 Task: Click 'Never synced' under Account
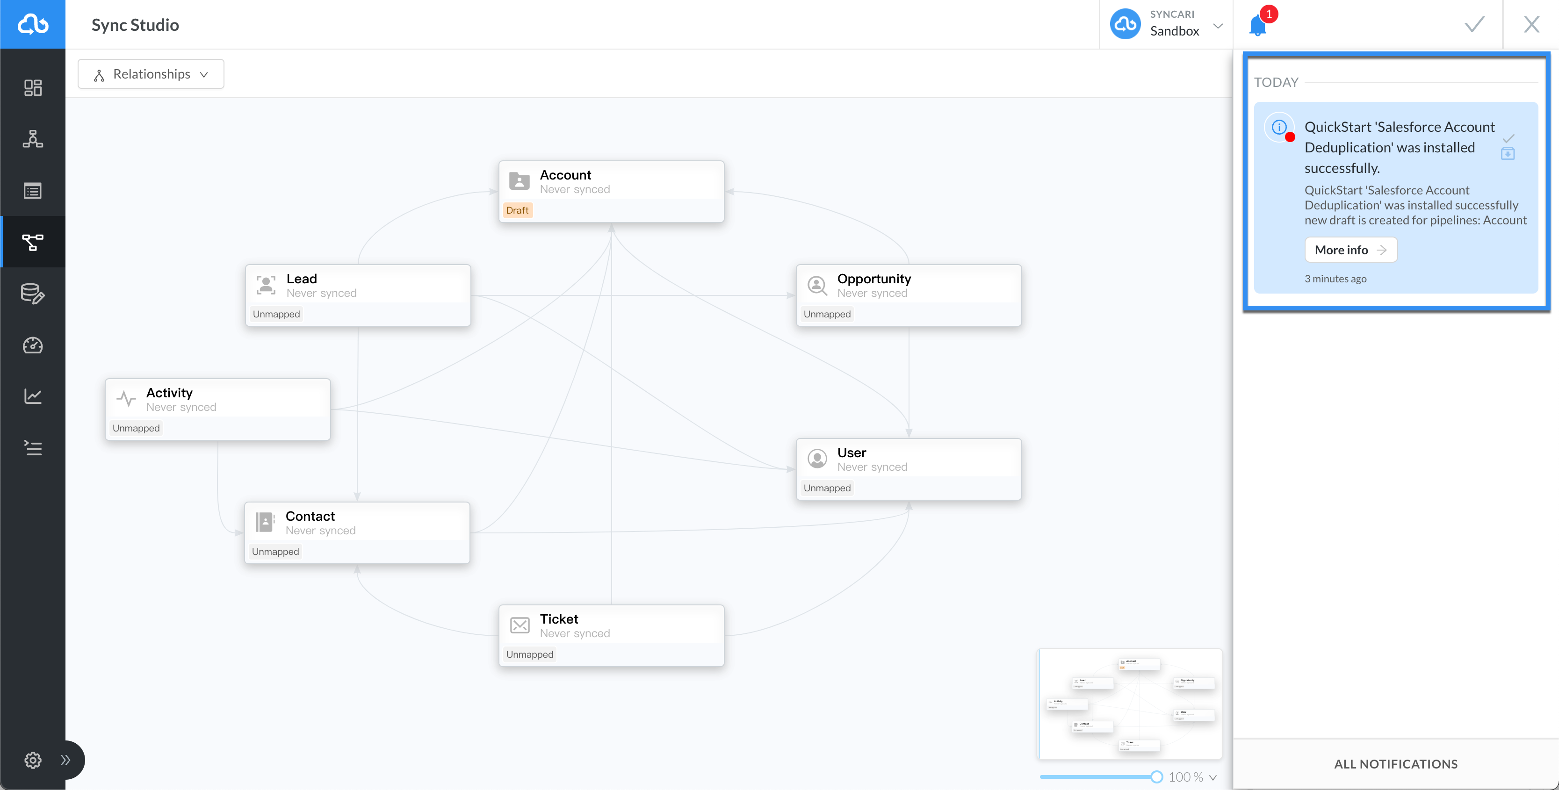tap(575, 189)
